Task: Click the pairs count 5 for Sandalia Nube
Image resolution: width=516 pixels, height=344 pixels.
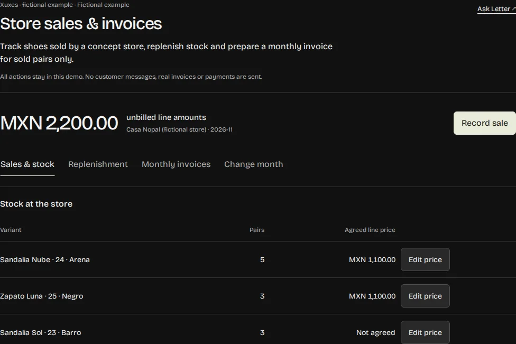Action: click(x=262, y=259)
